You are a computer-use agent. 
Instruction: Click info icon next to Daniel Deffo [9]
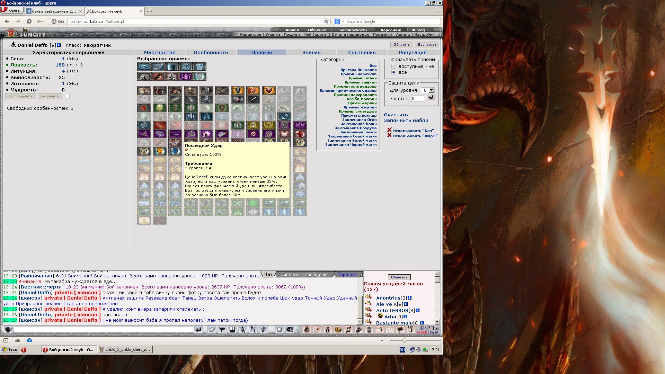[x=59, y=45]
